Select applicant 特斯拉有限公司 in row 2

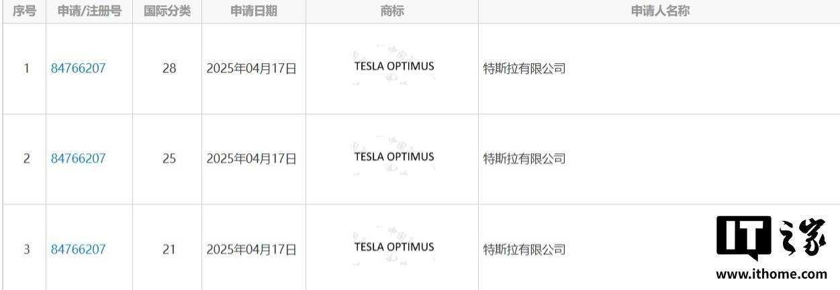(x=524, y=158)
